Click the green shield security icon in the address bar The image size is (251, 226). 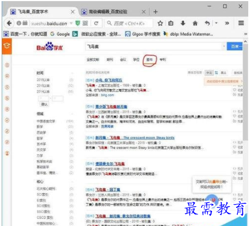click(78, 23)
